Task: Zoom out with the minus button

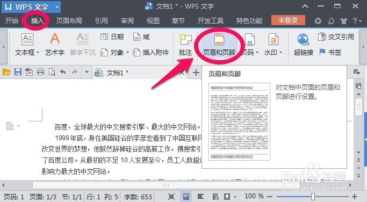Action: click(270, 197)
